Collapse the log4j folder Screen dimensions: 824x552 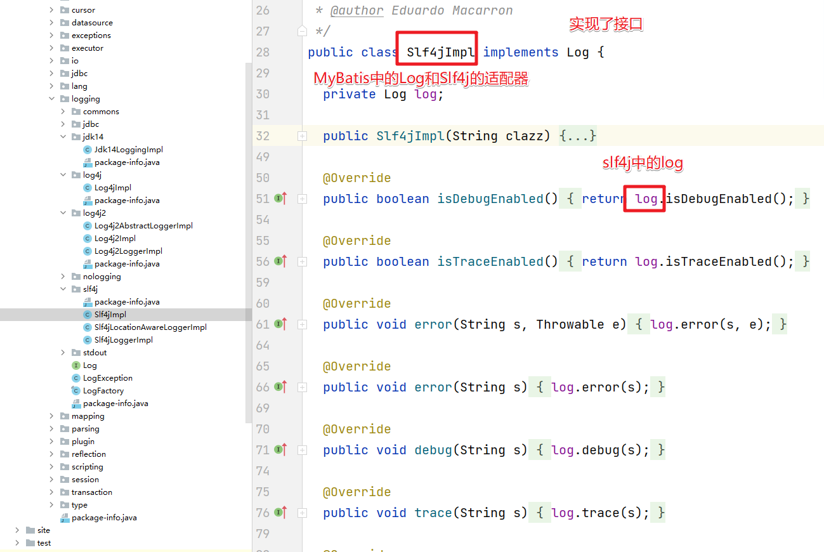[x=63, y=175]
